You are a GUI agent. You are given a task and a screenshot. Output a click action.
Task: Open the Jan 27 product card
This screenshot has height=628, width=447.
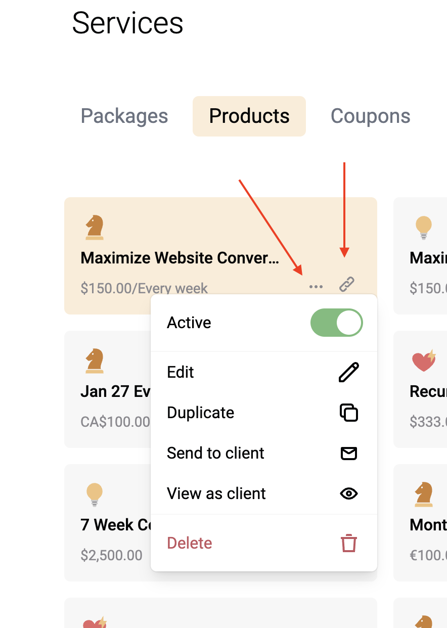click(108, 389)
